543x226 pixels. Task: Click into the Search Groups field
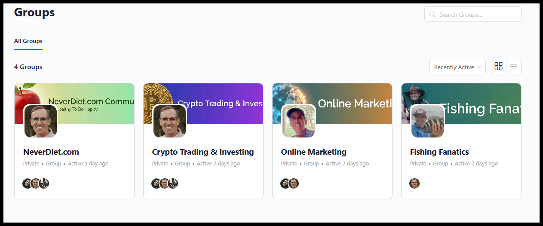point(477,15)
